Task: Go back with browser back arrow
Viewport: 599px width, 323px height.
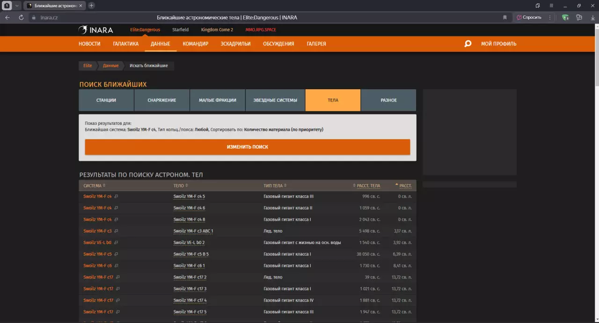Action: point(7,17)
